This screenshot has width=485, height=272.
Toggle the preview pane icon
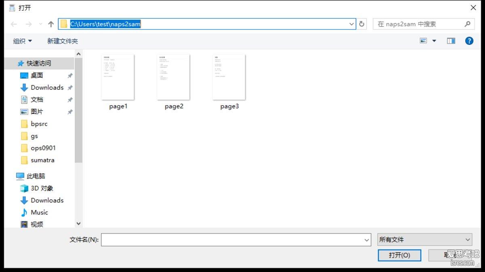pos(451,41)
